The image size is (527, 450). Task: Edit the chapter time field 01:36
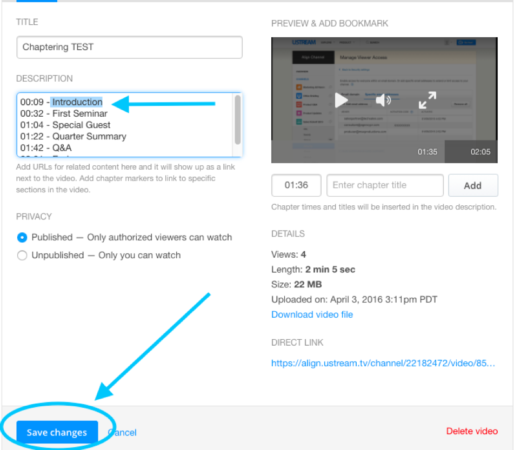(x=296, y=185)
